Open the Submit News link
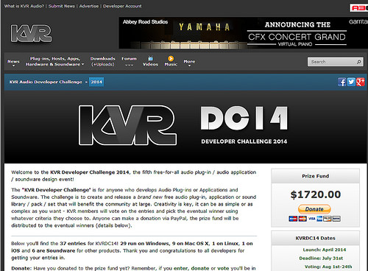Viewport: 368px width, 271px height. tap(62, 6)
